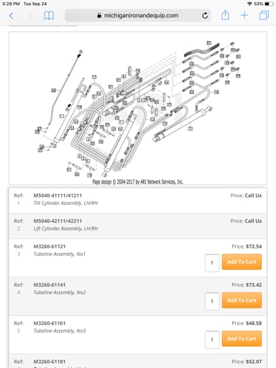Select quantity field for M3260-61141
Screen dimensions: 276x368
point(212,301)
